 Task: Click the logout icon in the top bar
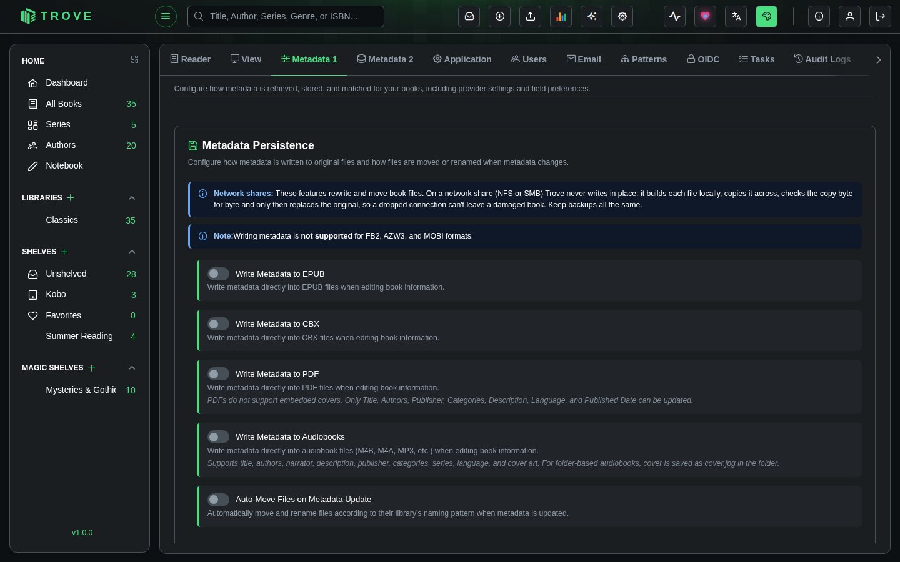(x=881, y=16)
